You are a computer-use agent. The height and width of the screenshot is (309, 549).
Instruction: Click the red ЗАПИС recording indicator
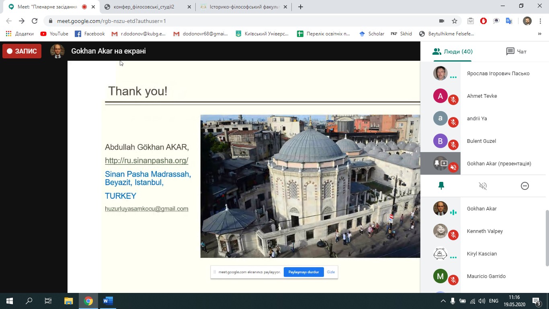pyautogui.click(x=22, y=51)
